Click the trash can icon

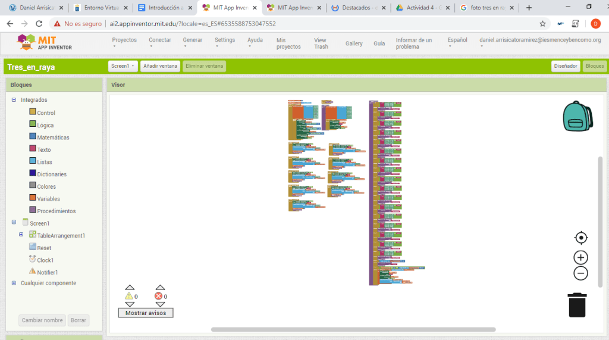577,305
